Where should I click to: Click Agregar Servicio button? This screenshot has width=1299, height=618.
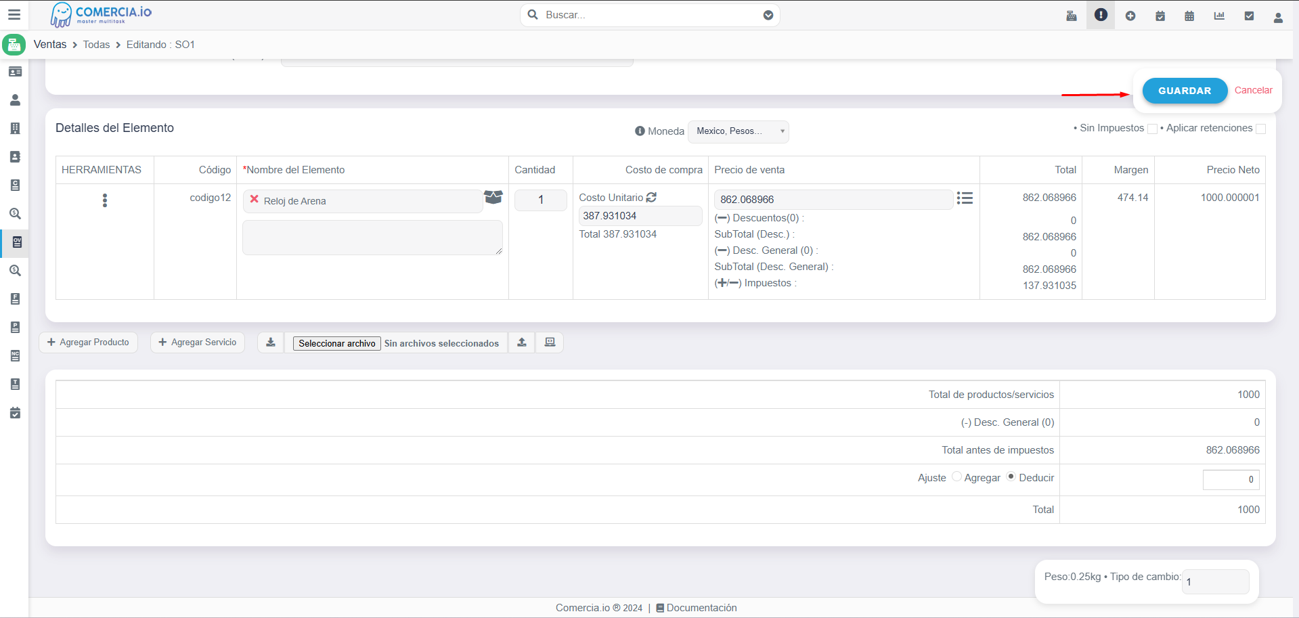coord(198,343)
